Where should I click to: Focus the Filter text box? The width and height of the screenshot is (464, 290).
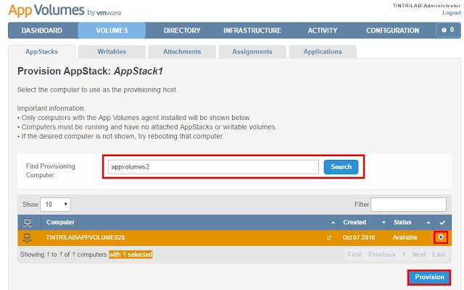[x=408, y=205]
